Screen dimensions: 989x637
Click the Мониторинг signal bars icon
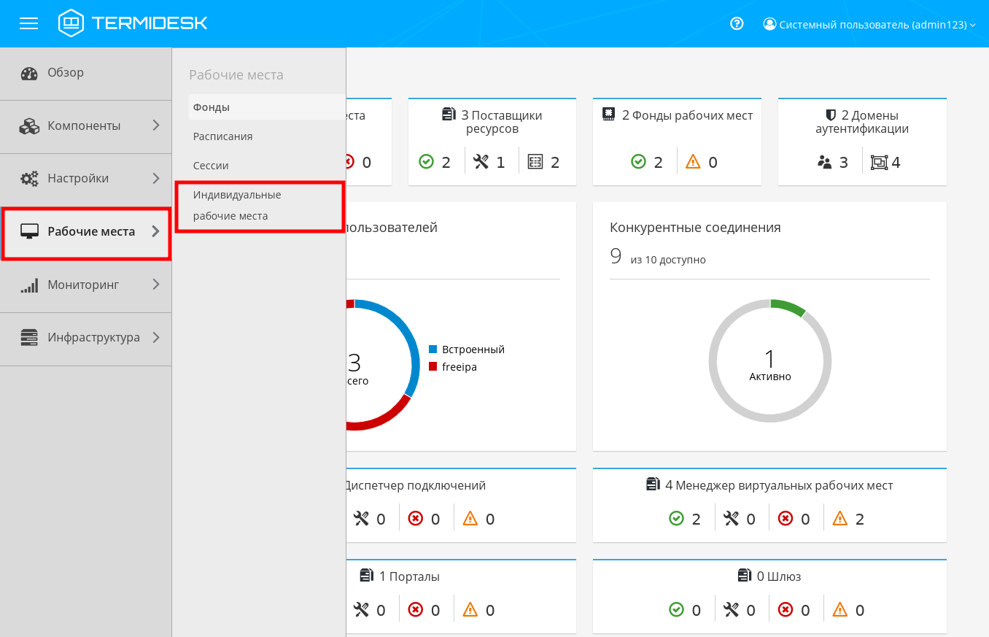coord(29,285)
